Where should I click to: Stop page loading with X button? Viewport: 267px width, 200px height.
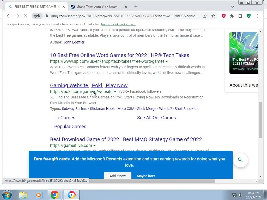26,16
